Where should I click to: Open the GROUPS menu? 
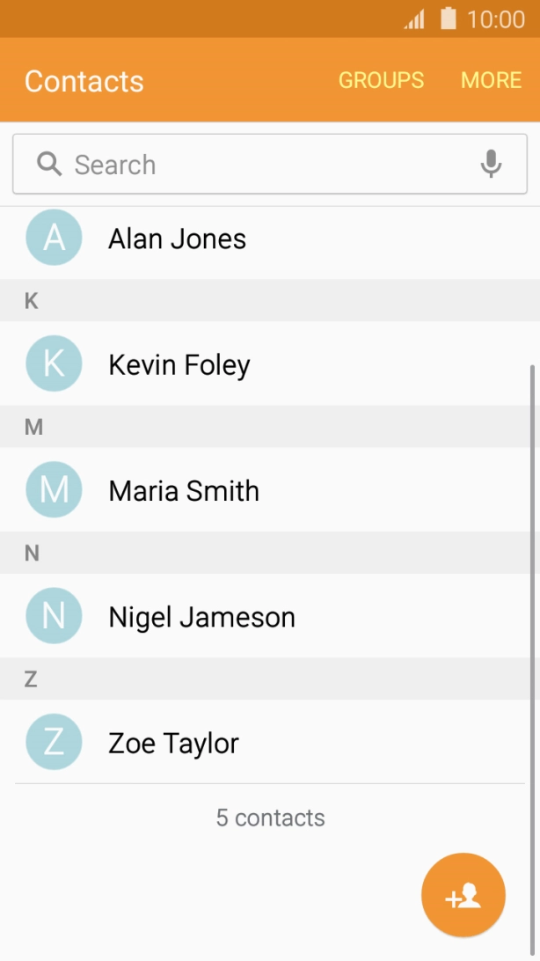[381, 80]
